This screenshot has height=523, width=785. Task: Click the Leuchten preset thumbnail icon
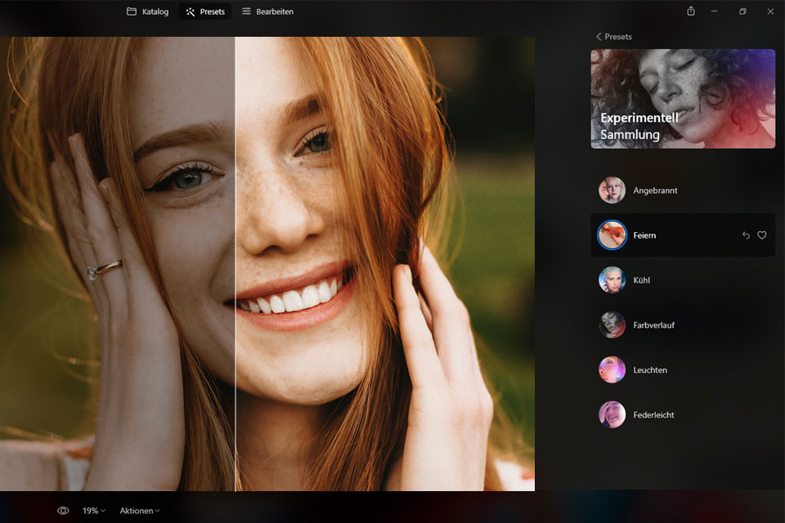click(612, 370)
